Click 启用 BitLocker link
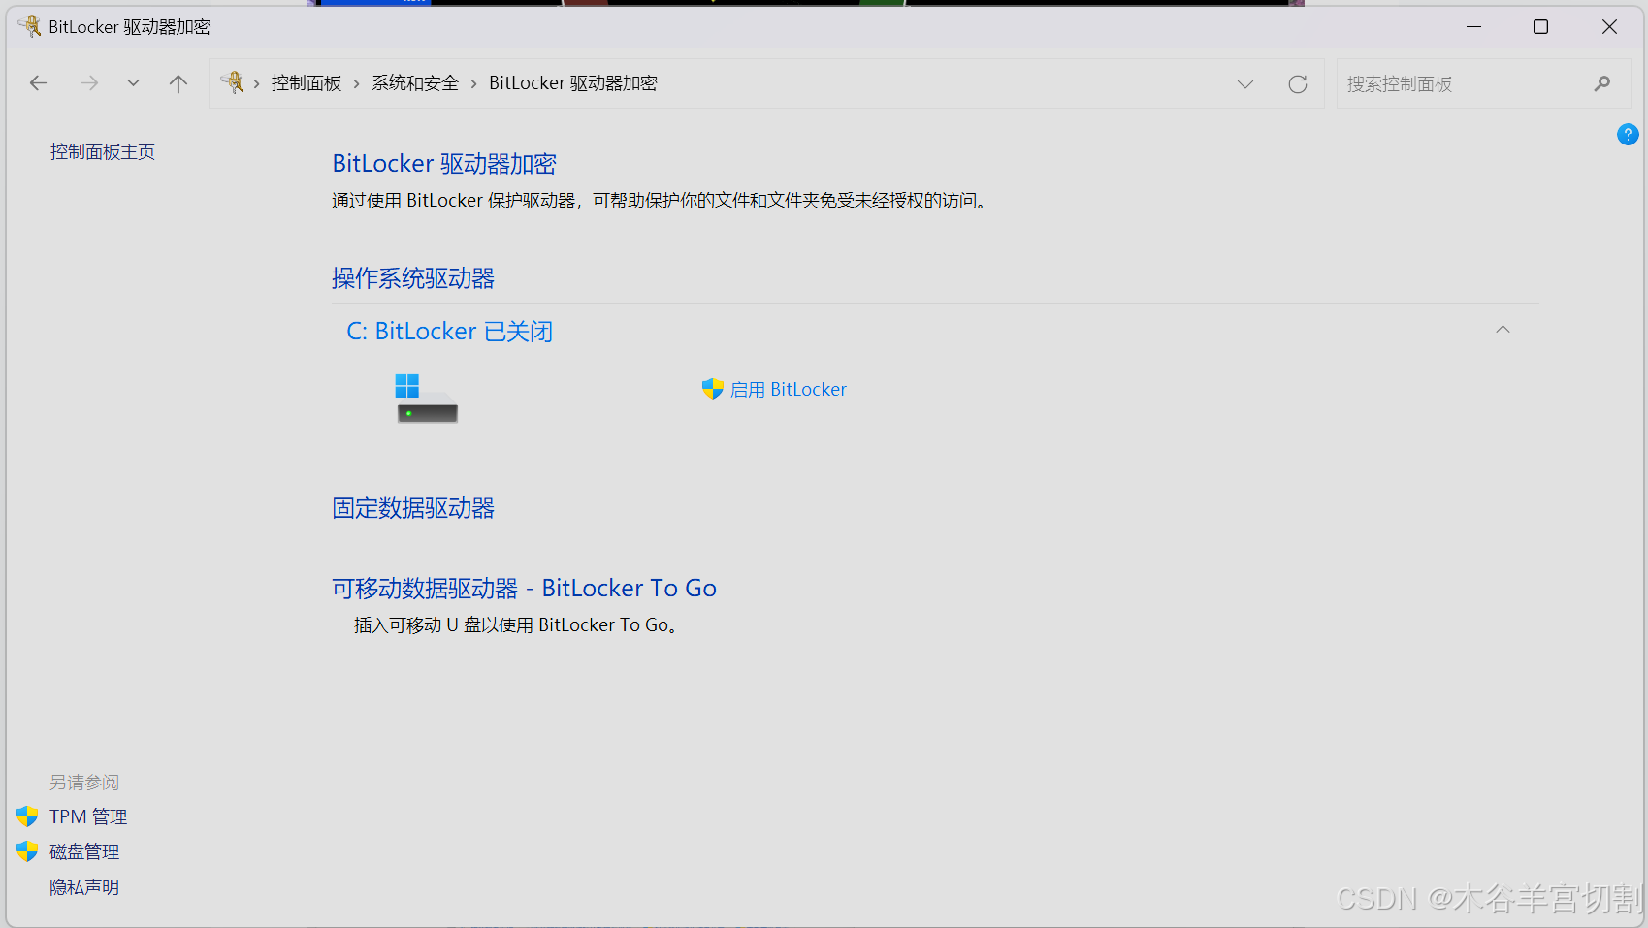This screenshot has width=1648, height=928. click(789, 390)
